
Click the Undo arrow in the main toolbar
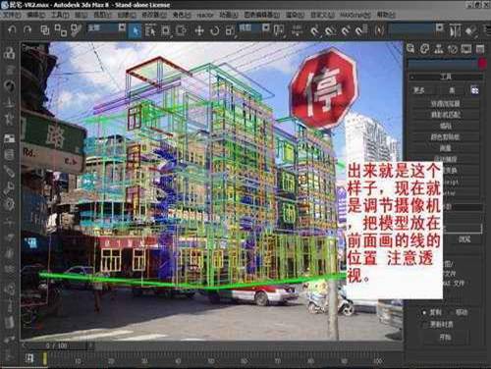pos(12,30)
